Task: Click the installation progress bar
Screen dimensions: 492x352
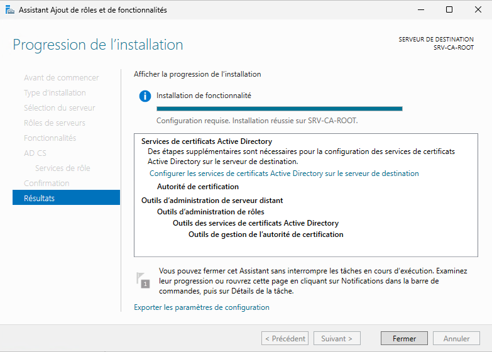Action: point(279,109)
